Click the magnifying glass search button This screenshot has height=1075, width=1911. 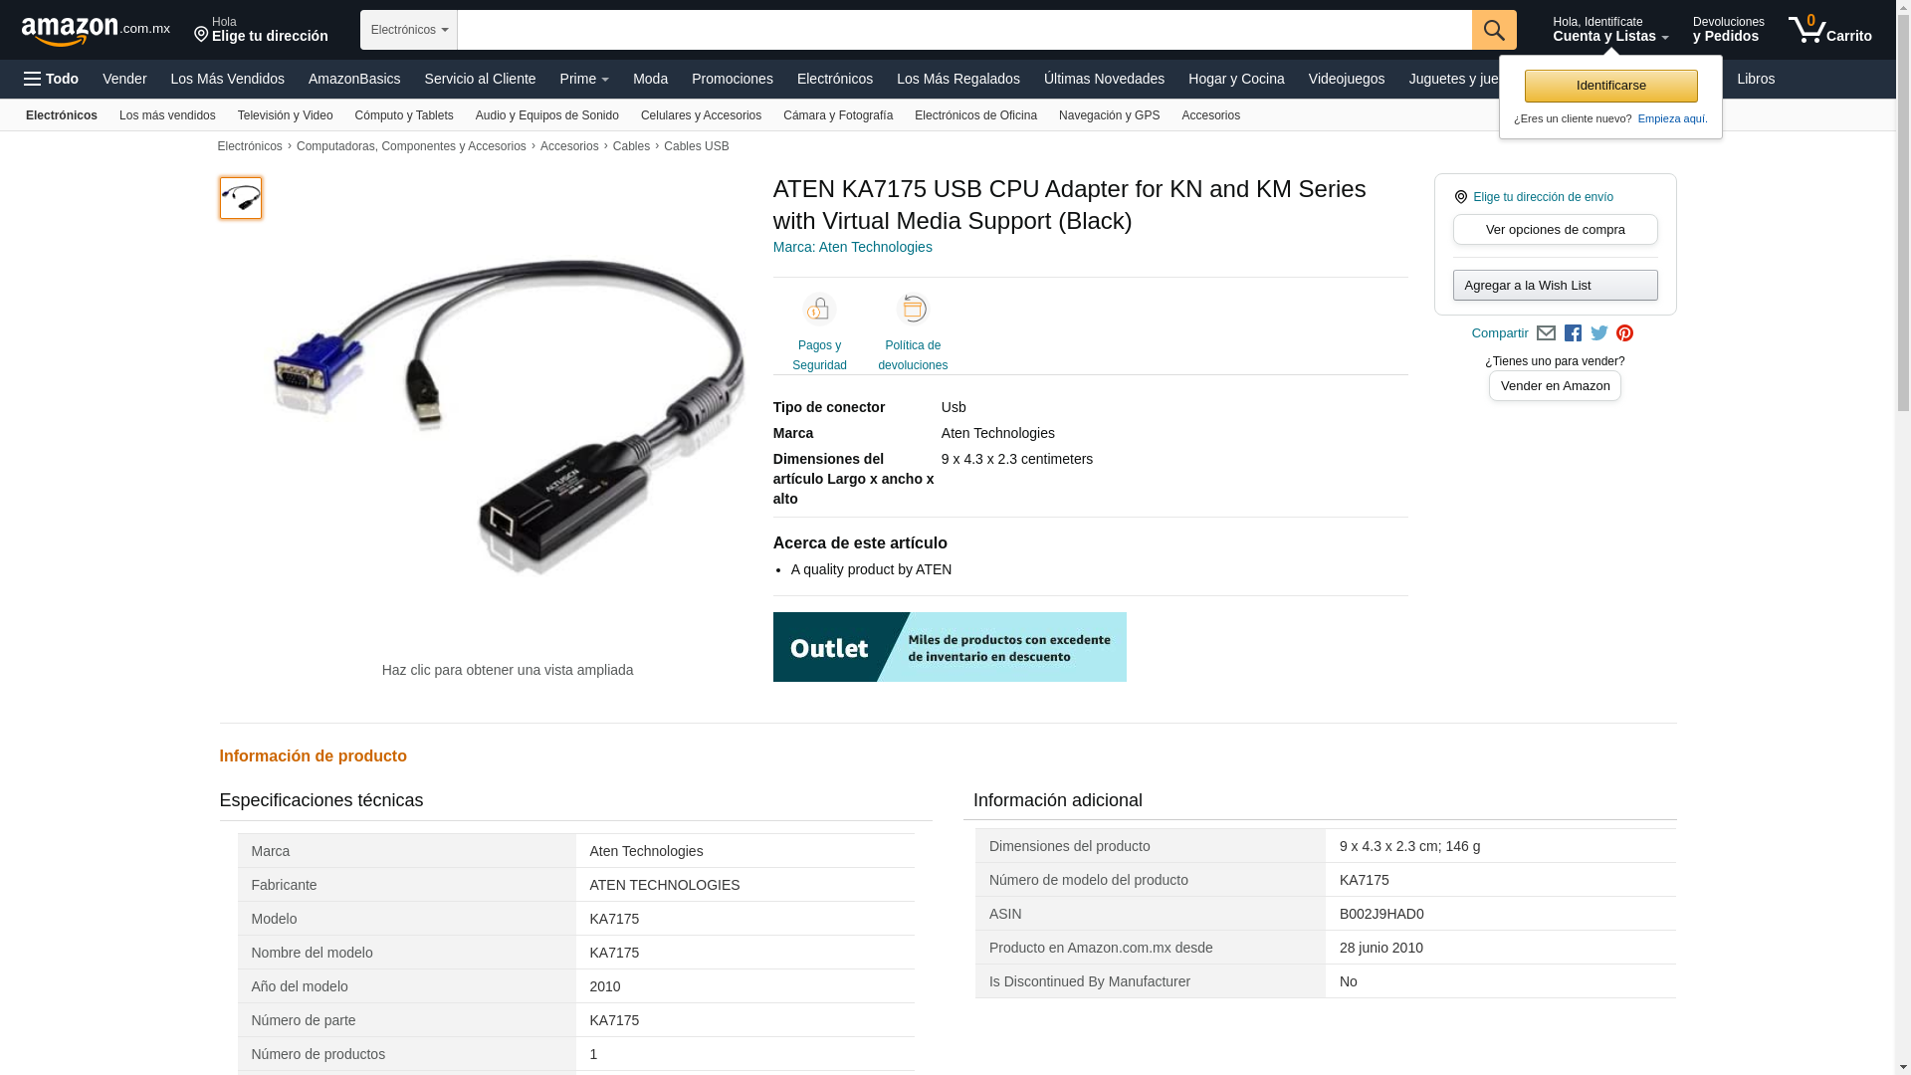1494,30
